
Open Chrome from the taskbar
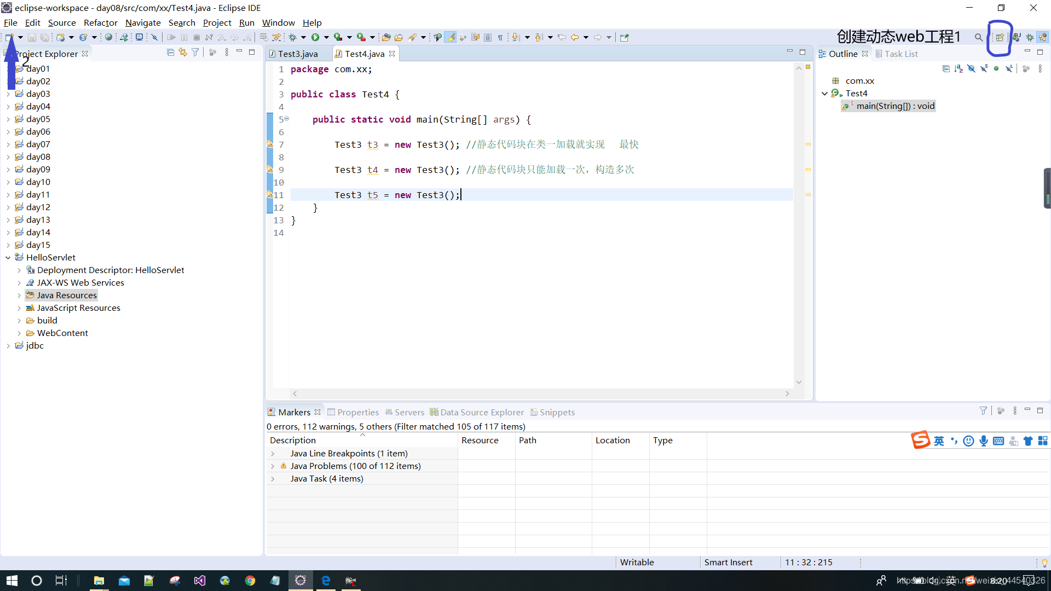(250, 581)
